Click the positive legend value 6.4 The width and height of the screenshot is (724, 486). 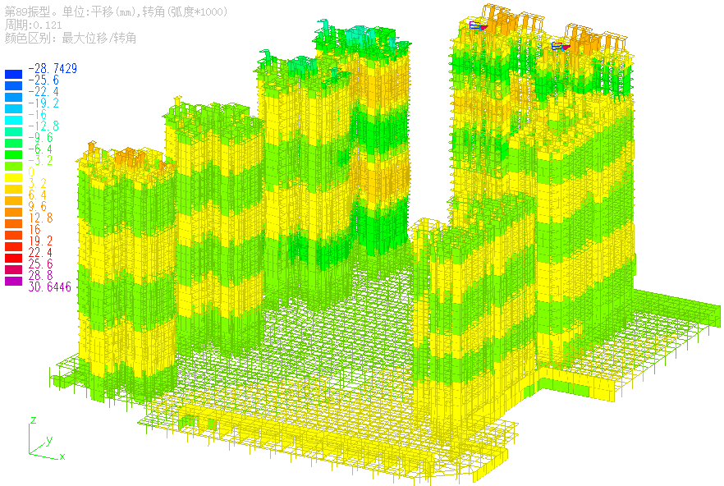point(38,195)
